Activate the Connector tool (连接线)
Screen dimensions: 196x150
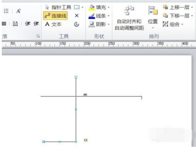tap(55, 16)
